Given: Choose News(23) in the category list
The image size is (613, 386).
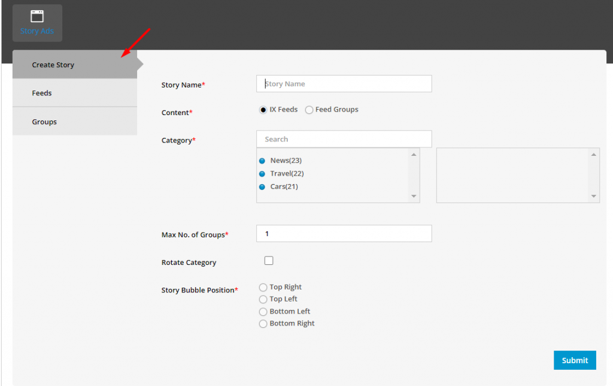Looking at the screenshot, I should click(286, 161).
